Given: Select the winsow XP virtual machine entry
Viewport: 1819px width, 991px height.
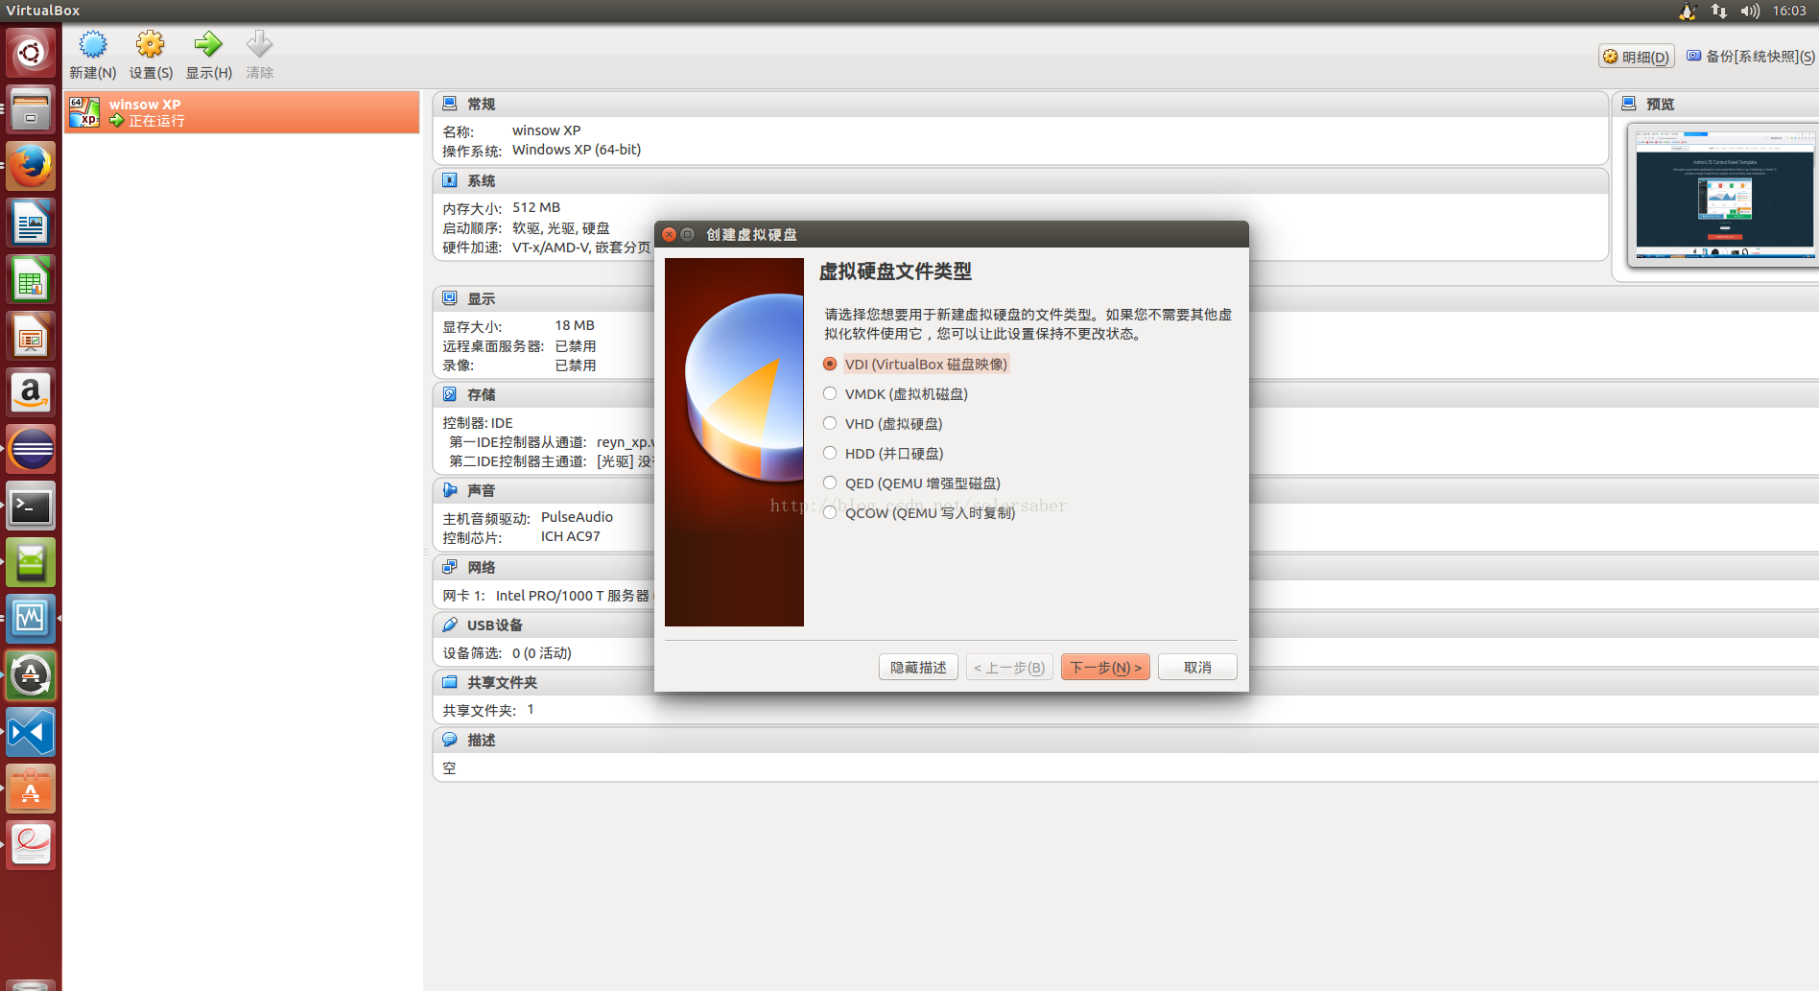Looking at the screenshot, I should 242,112.
